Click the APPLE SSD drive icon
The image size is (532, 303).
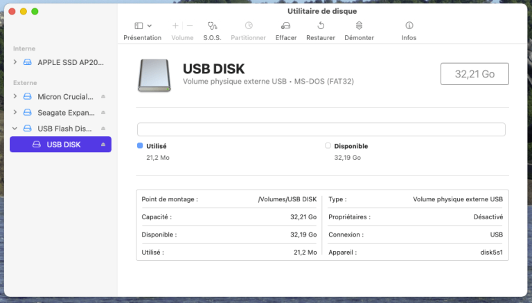pos(28,62)
